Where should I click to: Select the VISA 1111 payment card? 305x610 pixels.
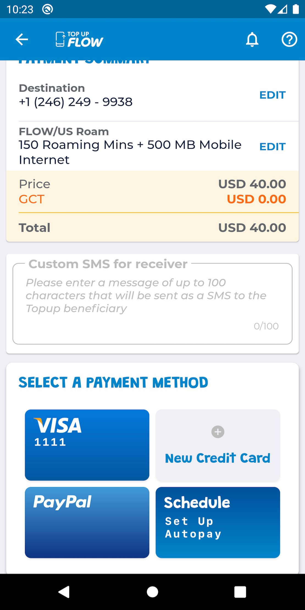[x=87, y=445]
